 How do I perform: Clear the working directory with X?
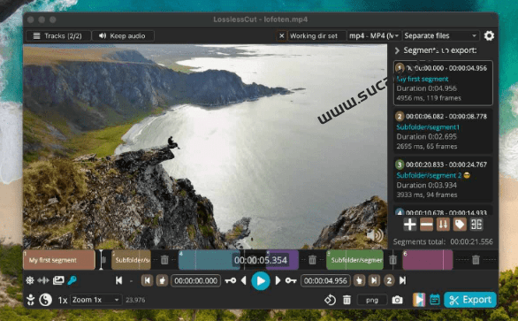(281, 35)
